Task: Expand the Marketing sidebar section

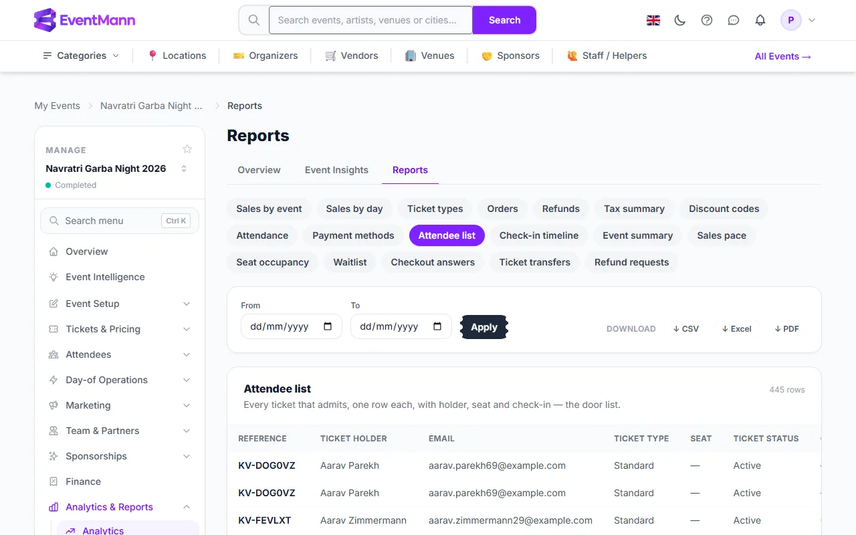Action: click(x=120, y=405)
